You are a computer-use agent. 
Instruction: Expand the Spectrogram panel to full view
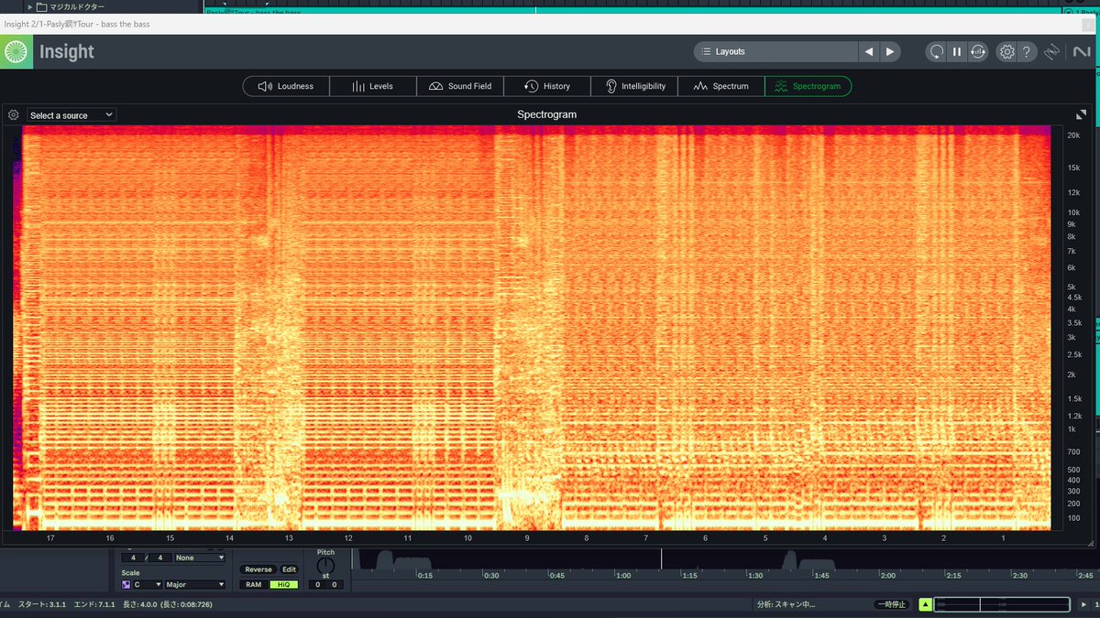coord(1082,114)
